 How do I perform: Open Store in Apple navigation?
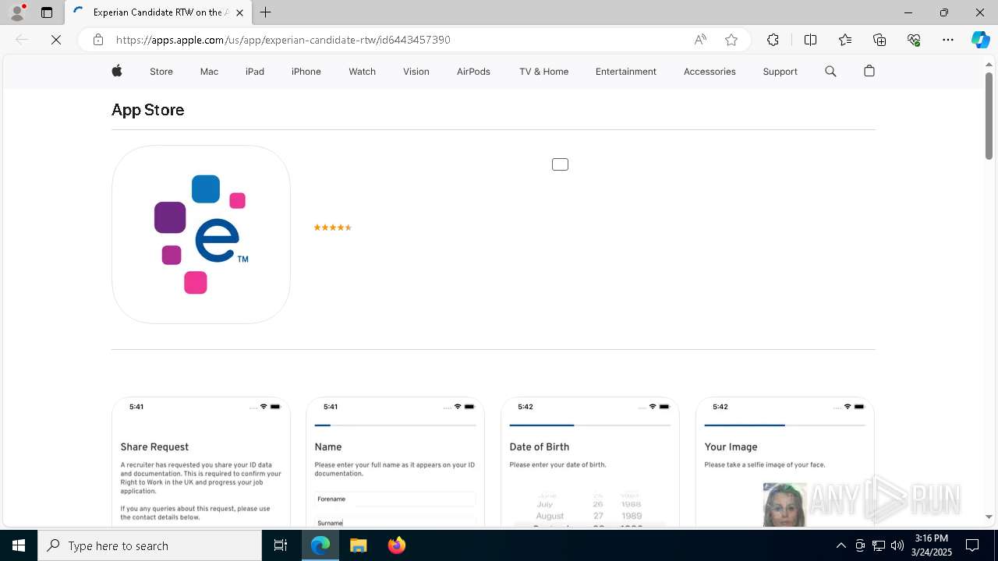[161, 71]
